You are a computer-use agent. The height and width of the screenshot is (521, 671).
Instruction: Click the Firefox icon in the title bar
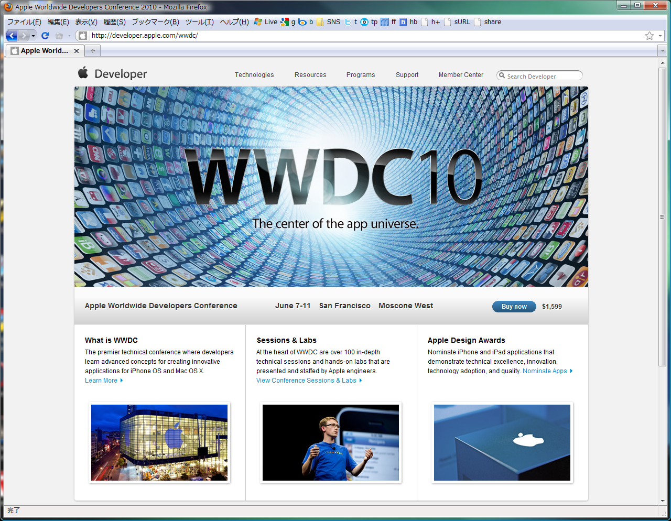point(8,7)
